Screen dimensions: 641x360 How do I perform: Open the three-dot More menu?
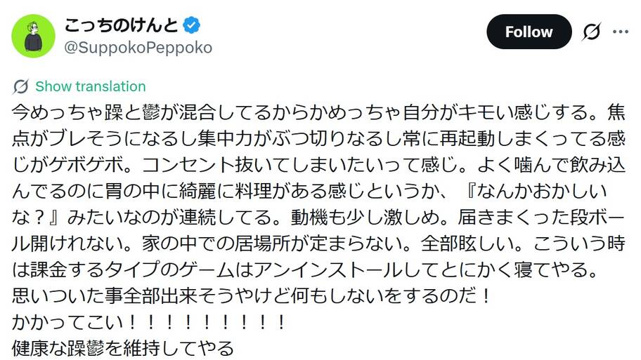point(621,32)
